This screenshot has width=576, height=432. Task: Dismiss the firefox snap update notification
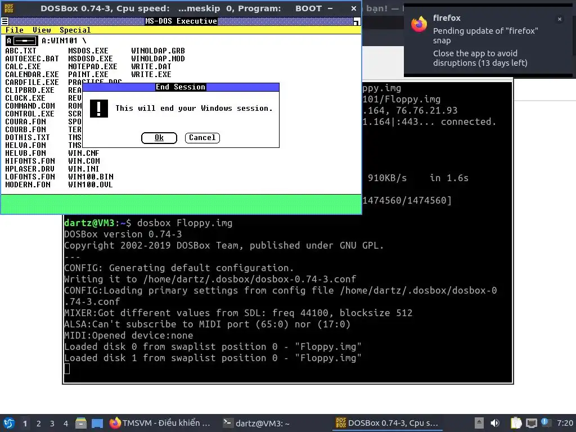[560, 19]
